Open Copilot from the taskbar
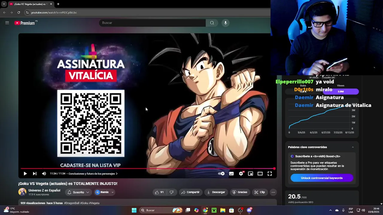 coord(196,210)
